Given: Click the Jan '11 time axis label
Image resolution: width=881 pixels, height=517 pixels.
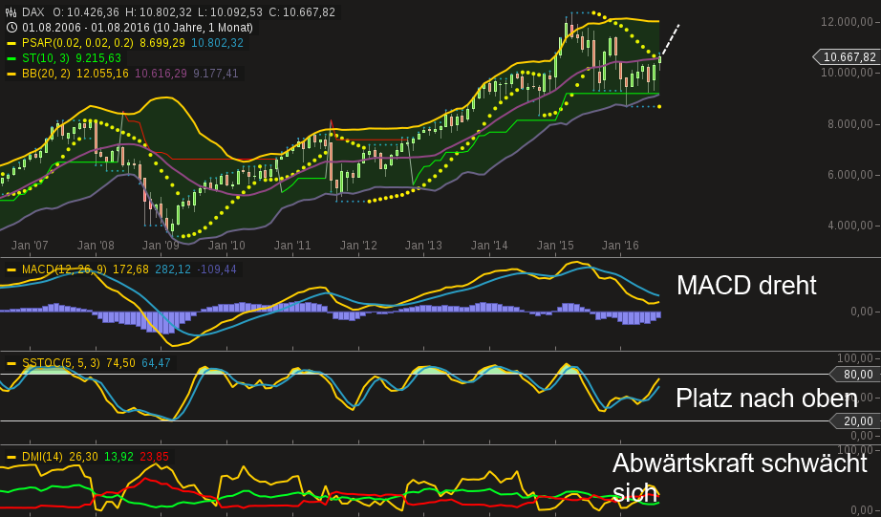Looking at the screenshot, I should [x=292, y=246].
